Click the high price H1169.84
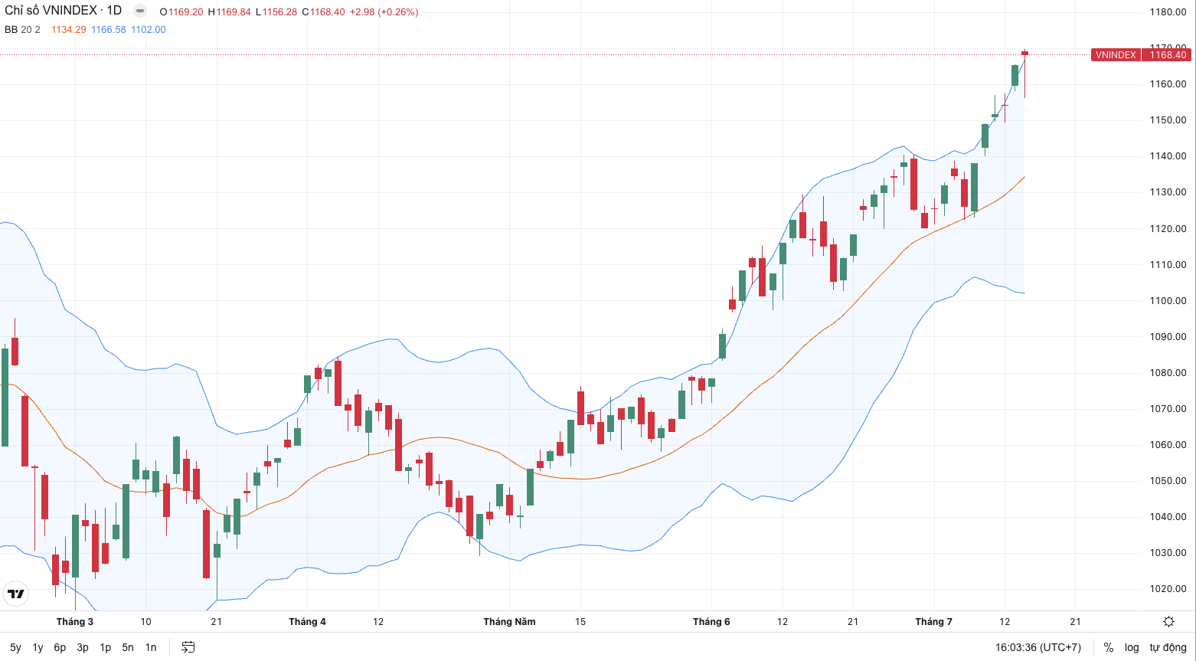 coord(230,12)
